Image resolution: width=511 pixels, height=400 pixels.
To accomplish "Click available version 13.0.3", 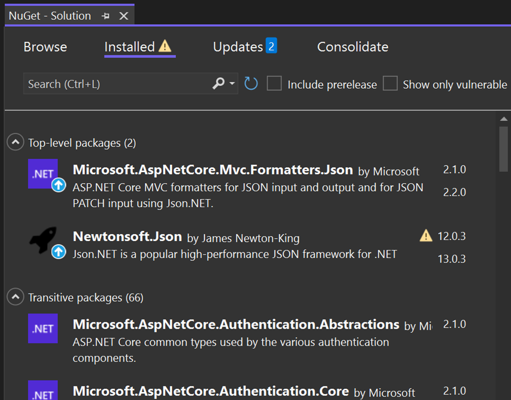I will [451, 259].
